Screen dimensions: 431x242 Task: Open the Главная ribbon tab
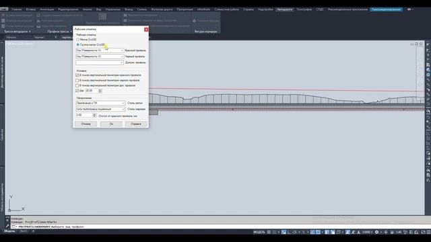tap(16, 9)
